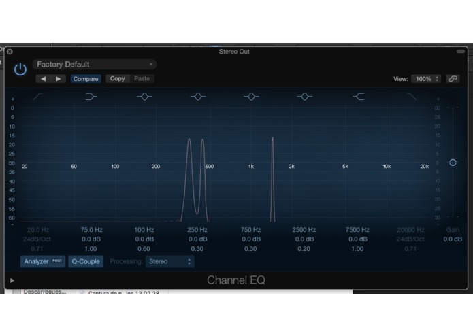Click the 24dB/Oct slope under 20000 Hz

click(410, 239)
